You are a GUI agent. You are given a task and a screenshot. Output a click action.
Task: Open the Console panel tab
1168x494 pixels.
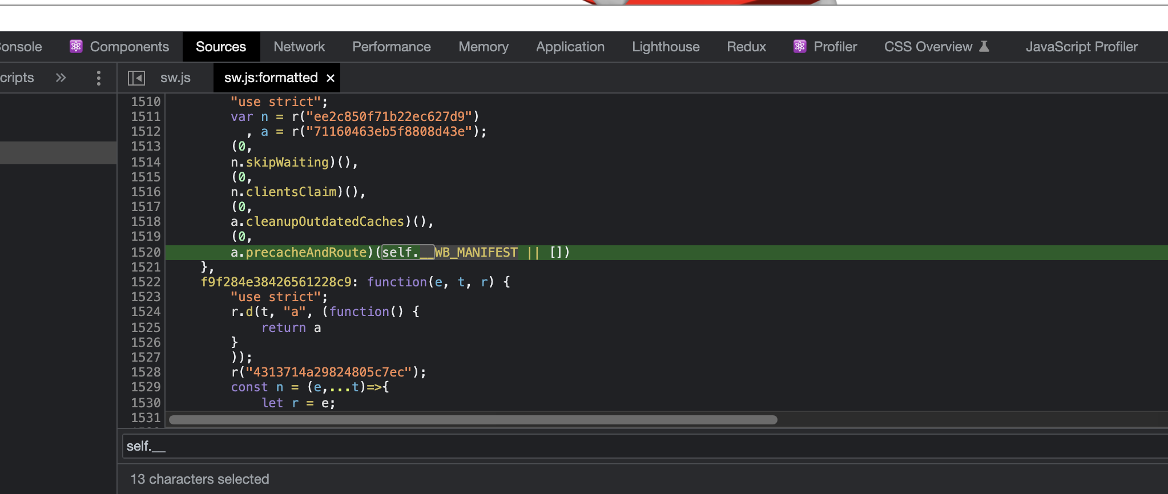pos(21,47)
